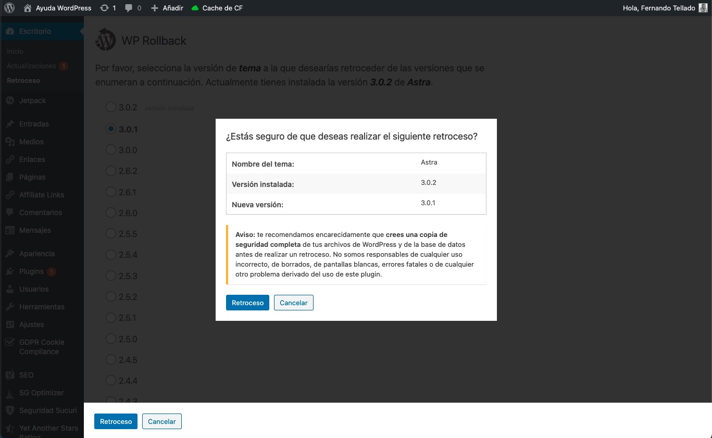
Task: Click the updates refresh icon
Action: (x=104, y=8)
